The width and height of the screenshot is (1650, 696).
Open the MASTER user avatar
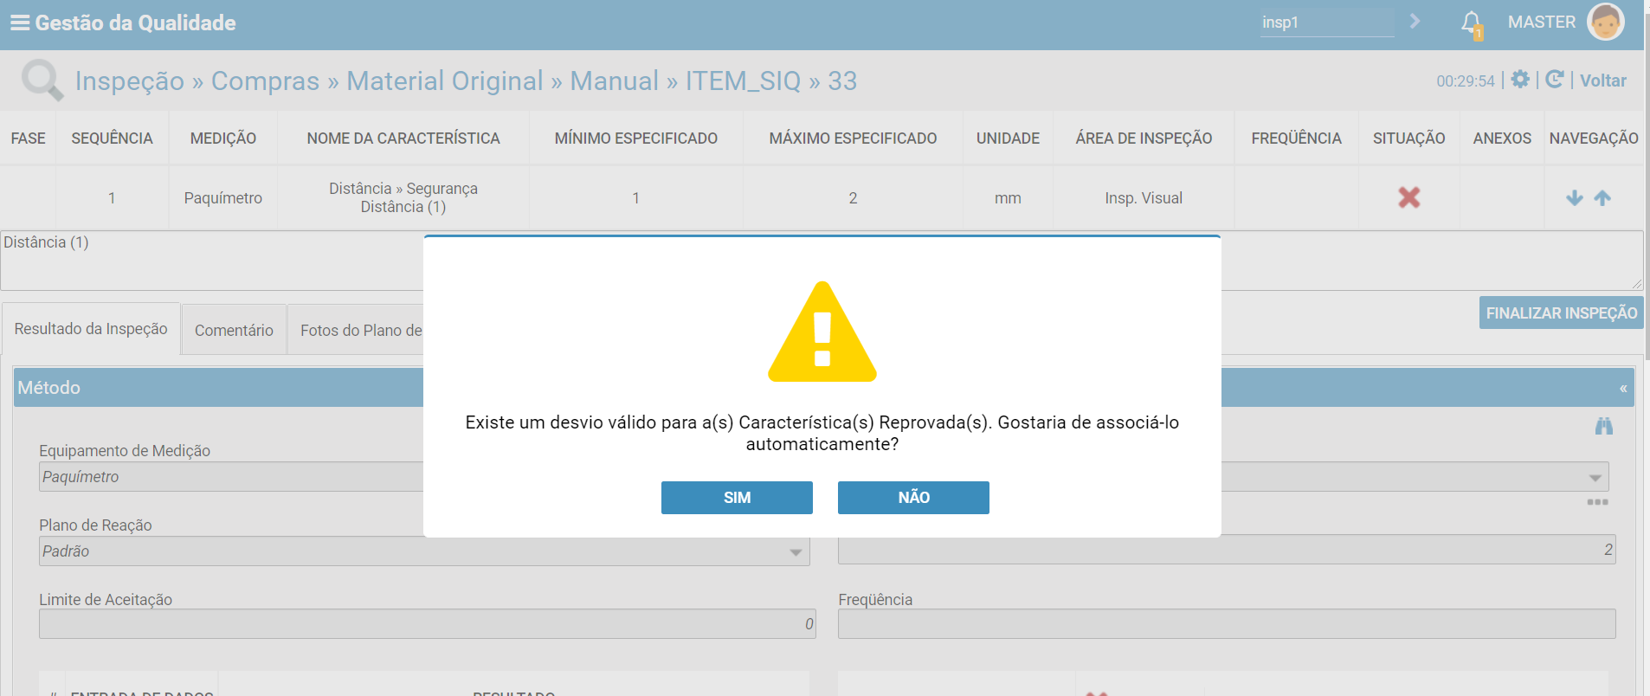[x=1605, y=22]
